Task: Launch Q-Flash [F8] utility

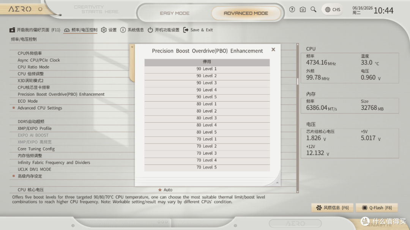Action: (377, 208)
